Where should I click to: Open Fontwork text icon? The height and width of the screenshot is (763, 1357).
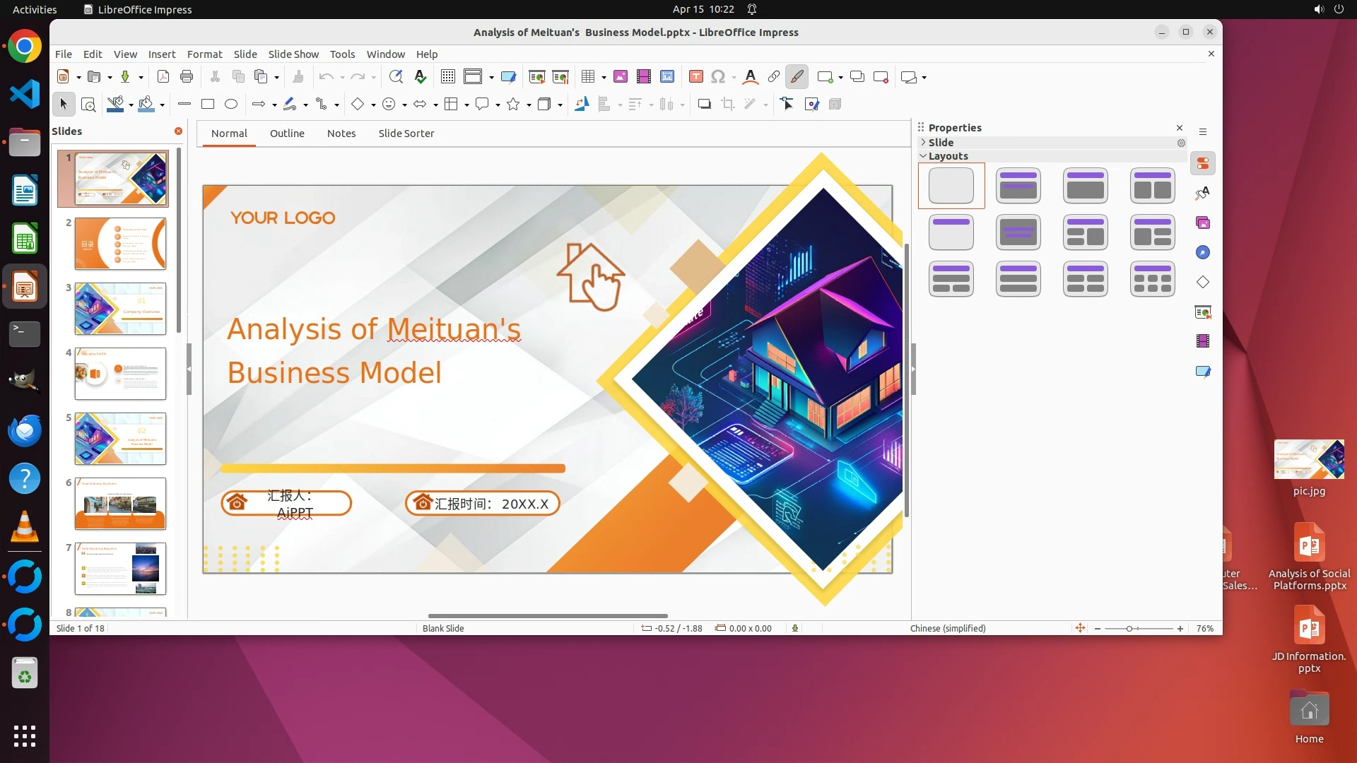[751, 77]
